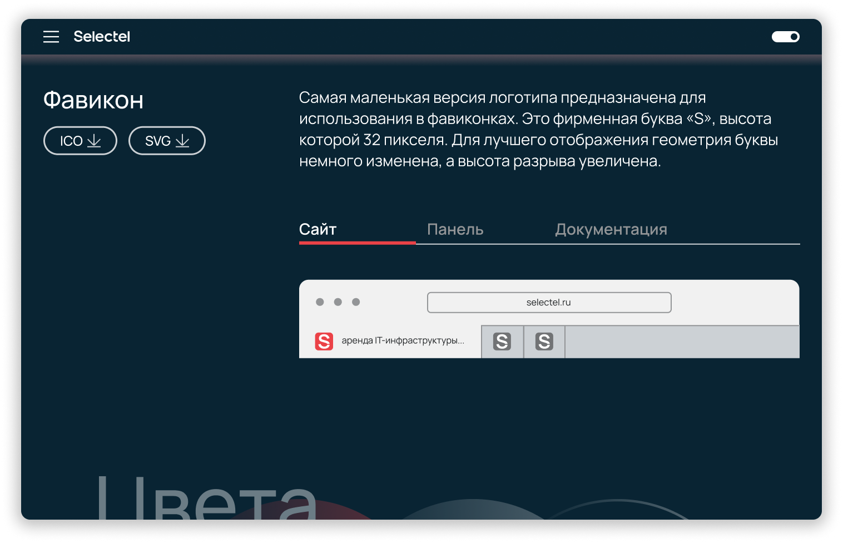Click the Цвета section heading
The height and width of the screenshot is (543, 843).
coord(206,509)
